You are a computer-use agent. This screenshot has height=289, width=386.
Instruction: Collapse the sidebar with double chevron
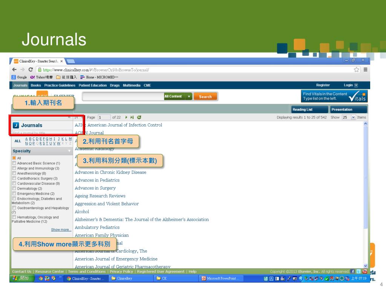pos(69,117)
